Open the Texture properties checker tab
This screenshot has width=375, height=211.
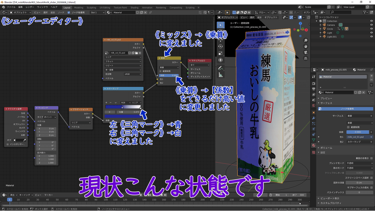(x=314, y=152)
